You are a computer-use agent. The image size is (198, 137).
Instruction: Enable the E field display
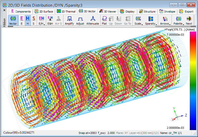22,20
